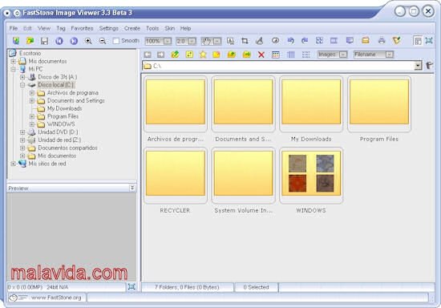Screen dimensions: 441x308
Task: Click the Zoom In magnifier icon
Action: click(88, 41)
